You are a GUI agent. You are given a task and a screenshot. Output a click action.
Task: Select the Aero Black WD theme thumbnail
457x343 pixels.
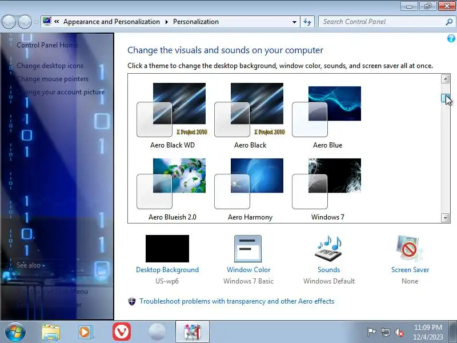(171, 110)
